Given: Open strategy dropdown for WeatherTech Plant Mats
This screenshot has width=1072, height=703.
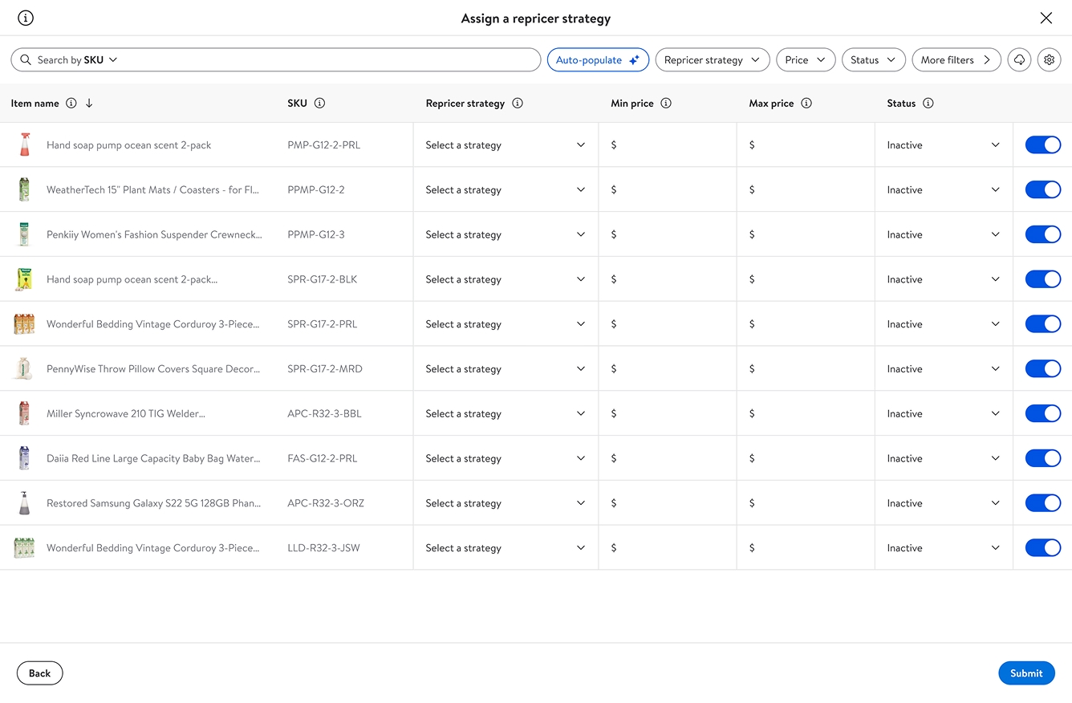Looking at the screenshot, I should [x=506, y=190].
